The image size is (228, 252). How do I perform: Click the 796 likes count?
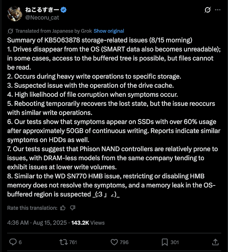click(124, 242)
